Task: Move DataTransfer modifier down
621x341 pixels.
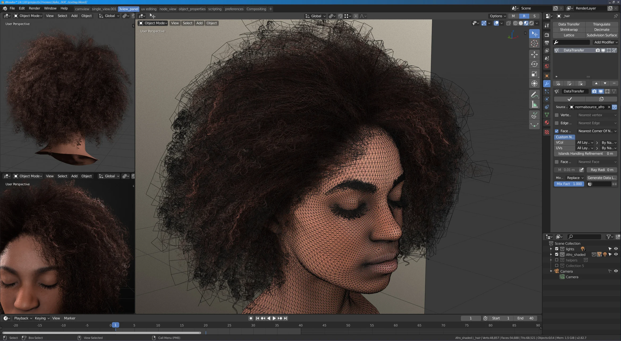Action: 605,83
